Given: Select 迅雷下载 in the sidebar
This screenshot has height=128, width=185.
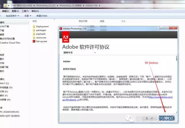Looking at the screenshot, I should coord(4,67).
